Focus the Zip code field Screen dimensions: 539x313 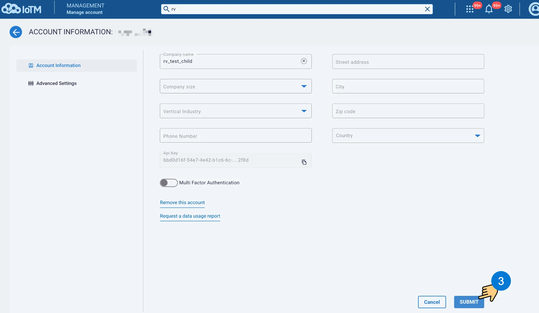coord(408,111)
